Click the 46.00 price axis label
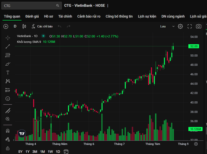The image size is (207, 154). [x=194, y=74]
